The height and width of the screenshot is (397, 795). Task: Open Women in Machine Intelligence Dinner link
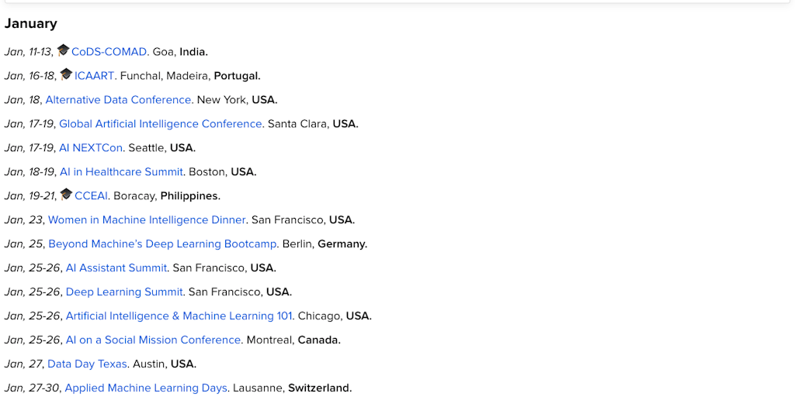coord(147,220)
